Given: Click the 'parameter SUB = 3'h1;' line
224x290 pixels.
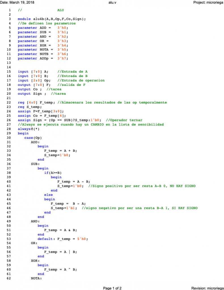Looking at the screenshot, I should [43, 32].
